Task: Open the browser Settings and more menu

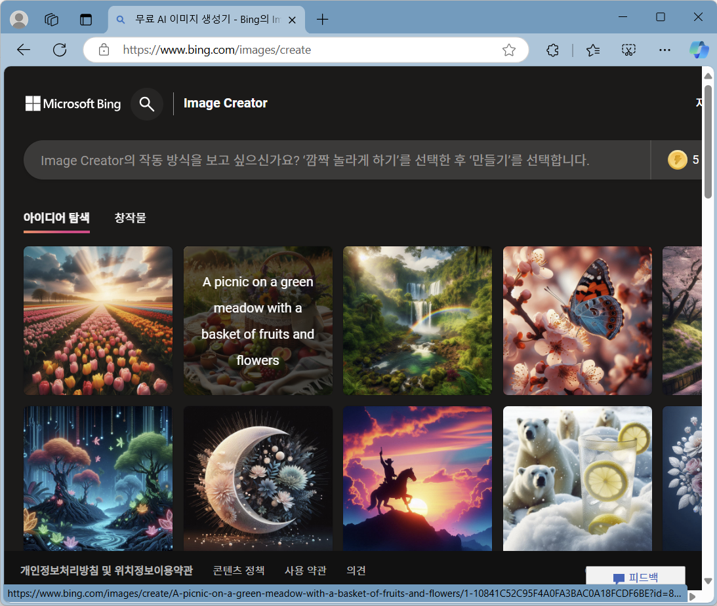Action: (x=665, y=50)
